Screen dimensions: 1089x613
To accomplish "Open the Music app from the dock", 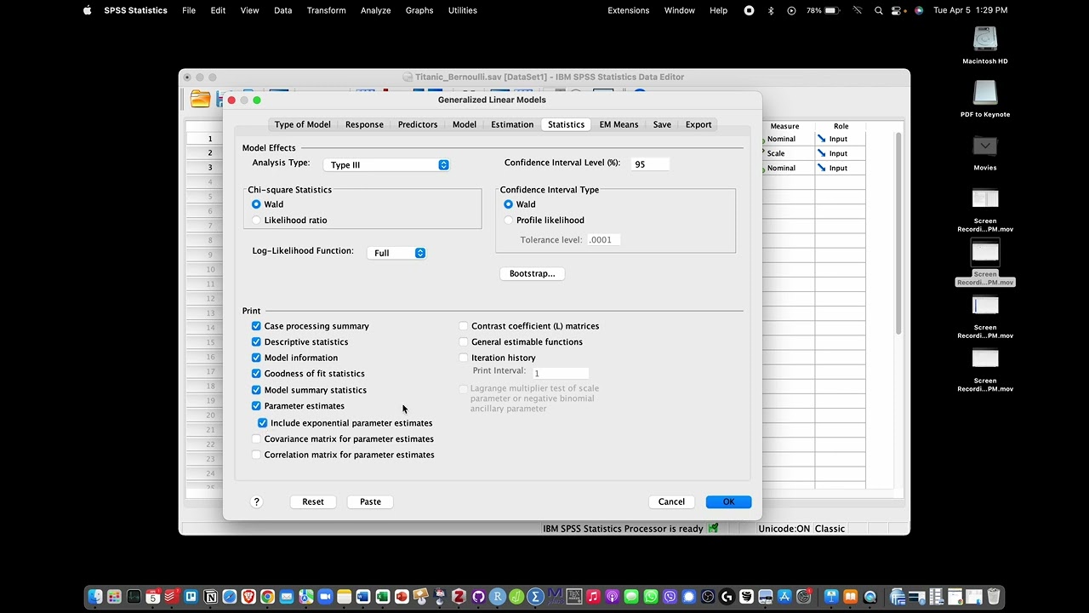I will [593, 597].
